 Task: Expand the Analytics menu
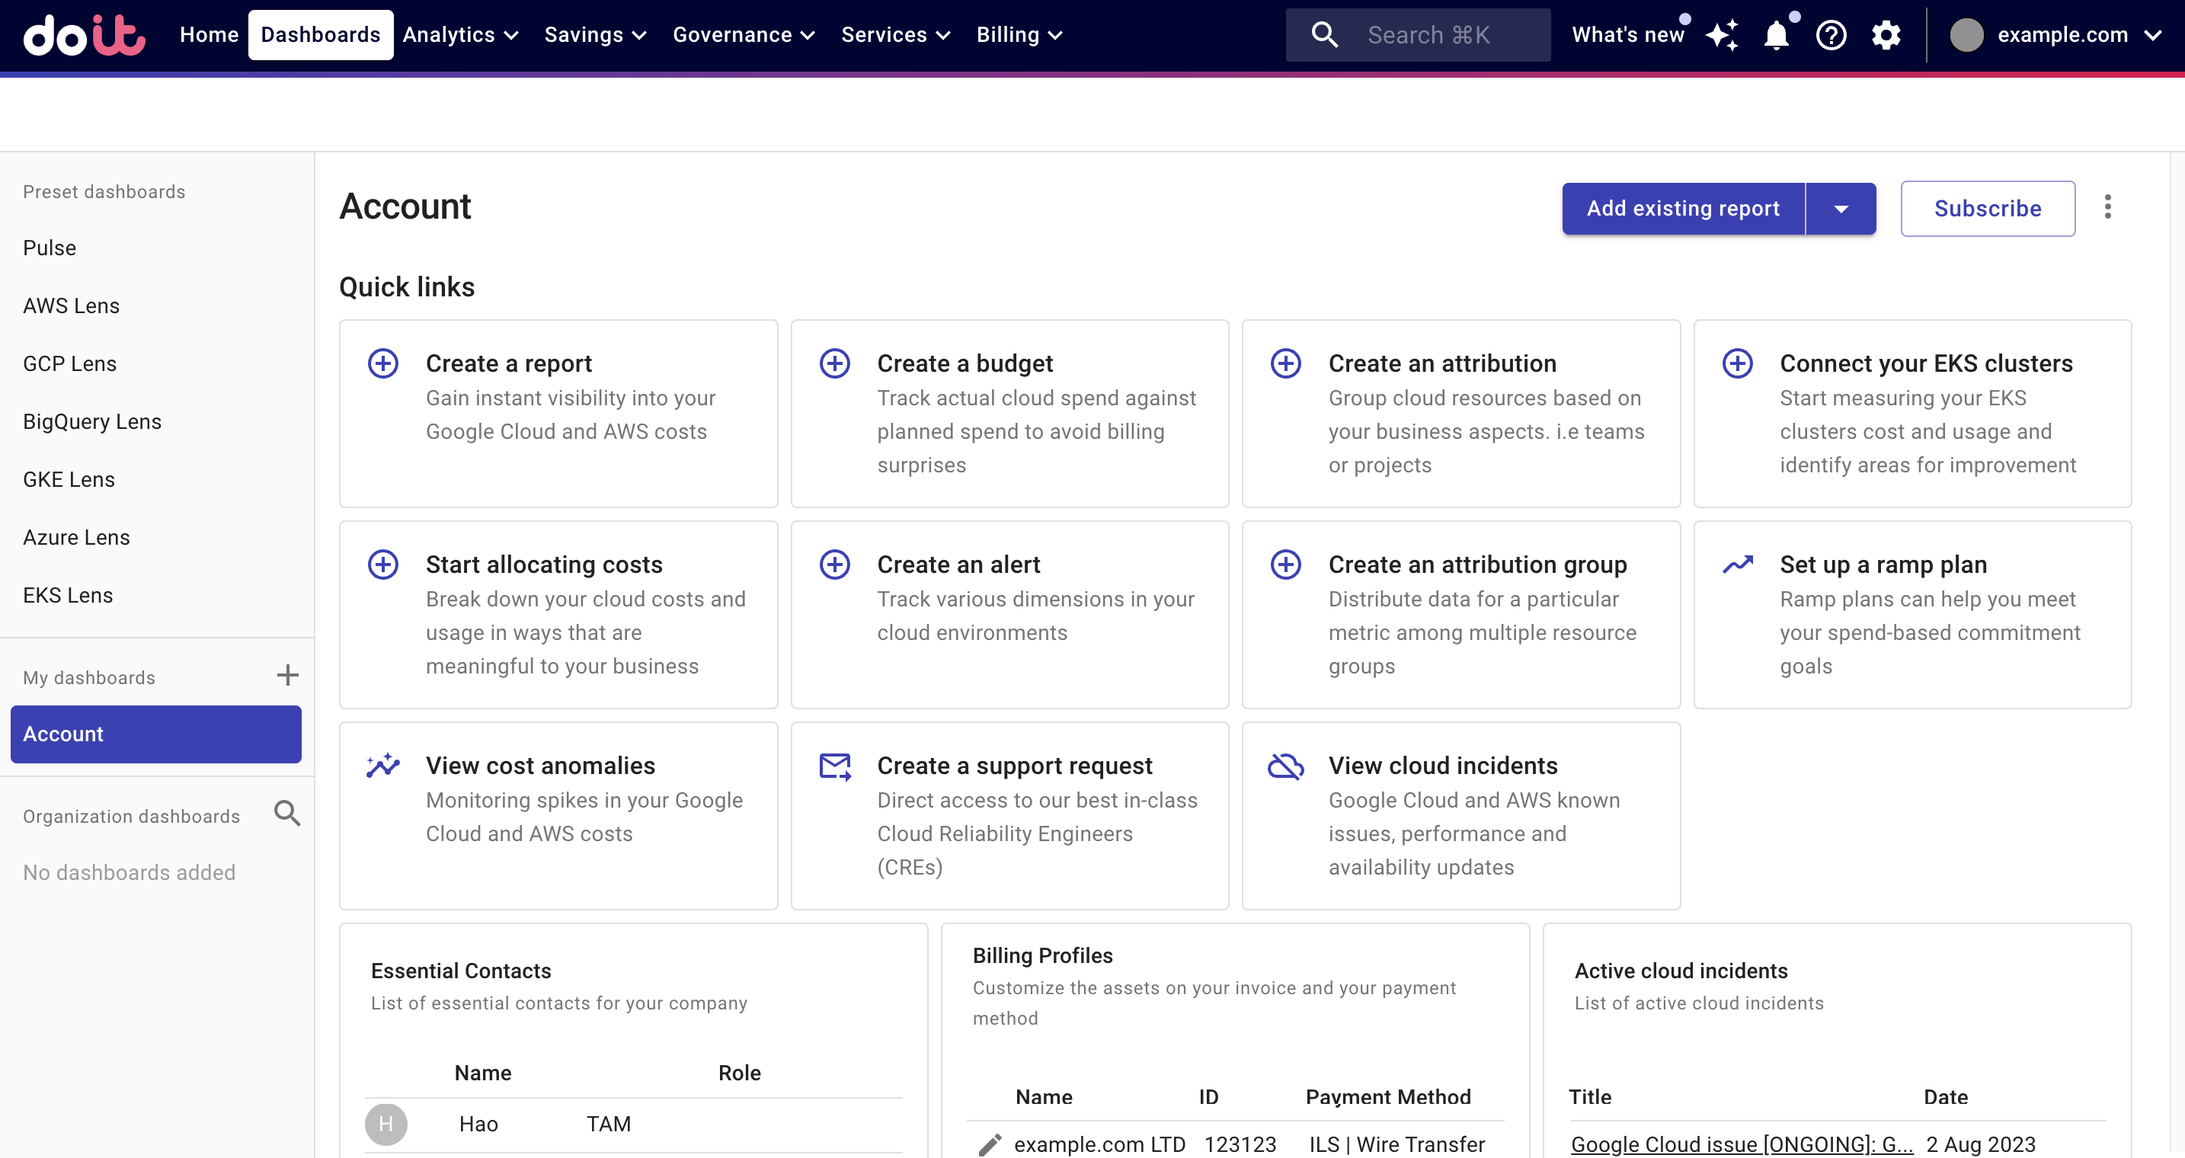pyautogui.click(x=461, y=35)
